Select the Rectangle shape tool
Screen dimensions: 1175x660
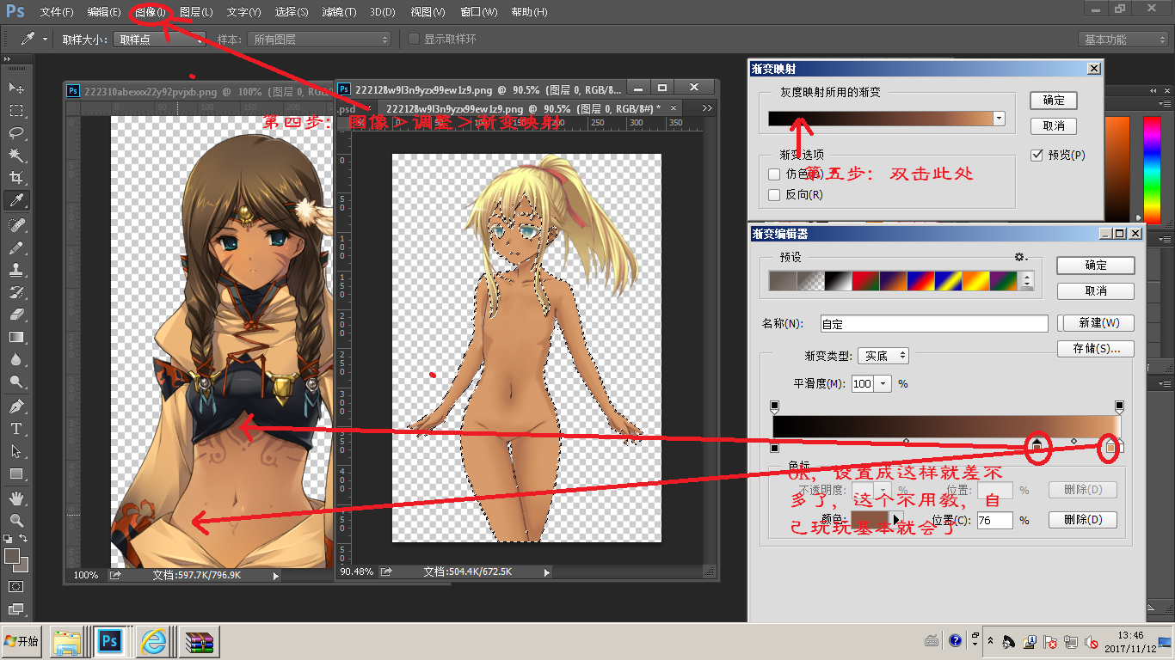tap(16, 474)
